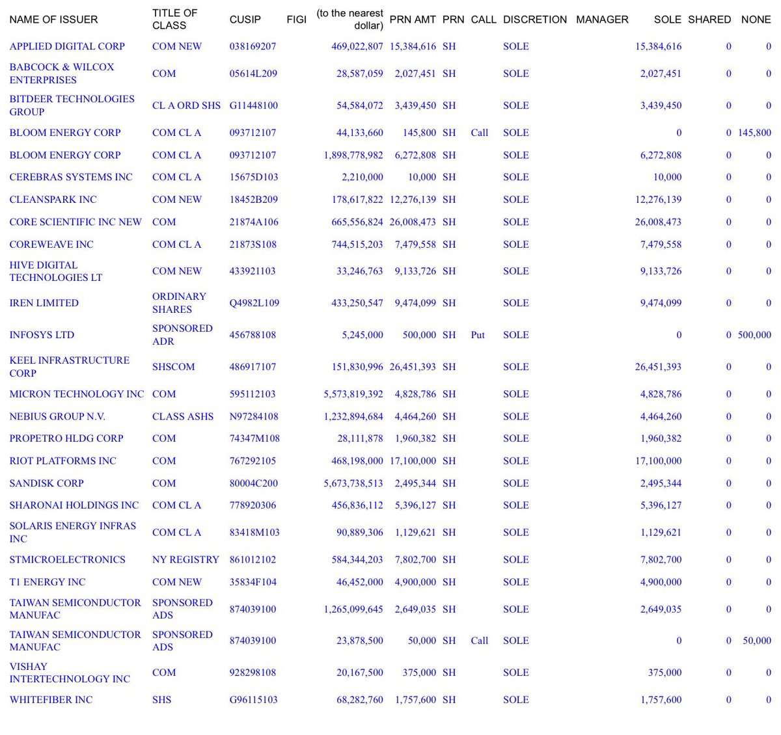Screen dimensions: 781x735
Task: Select None value 145,800 in Bloom Energy row
Action: pos(754,133)
